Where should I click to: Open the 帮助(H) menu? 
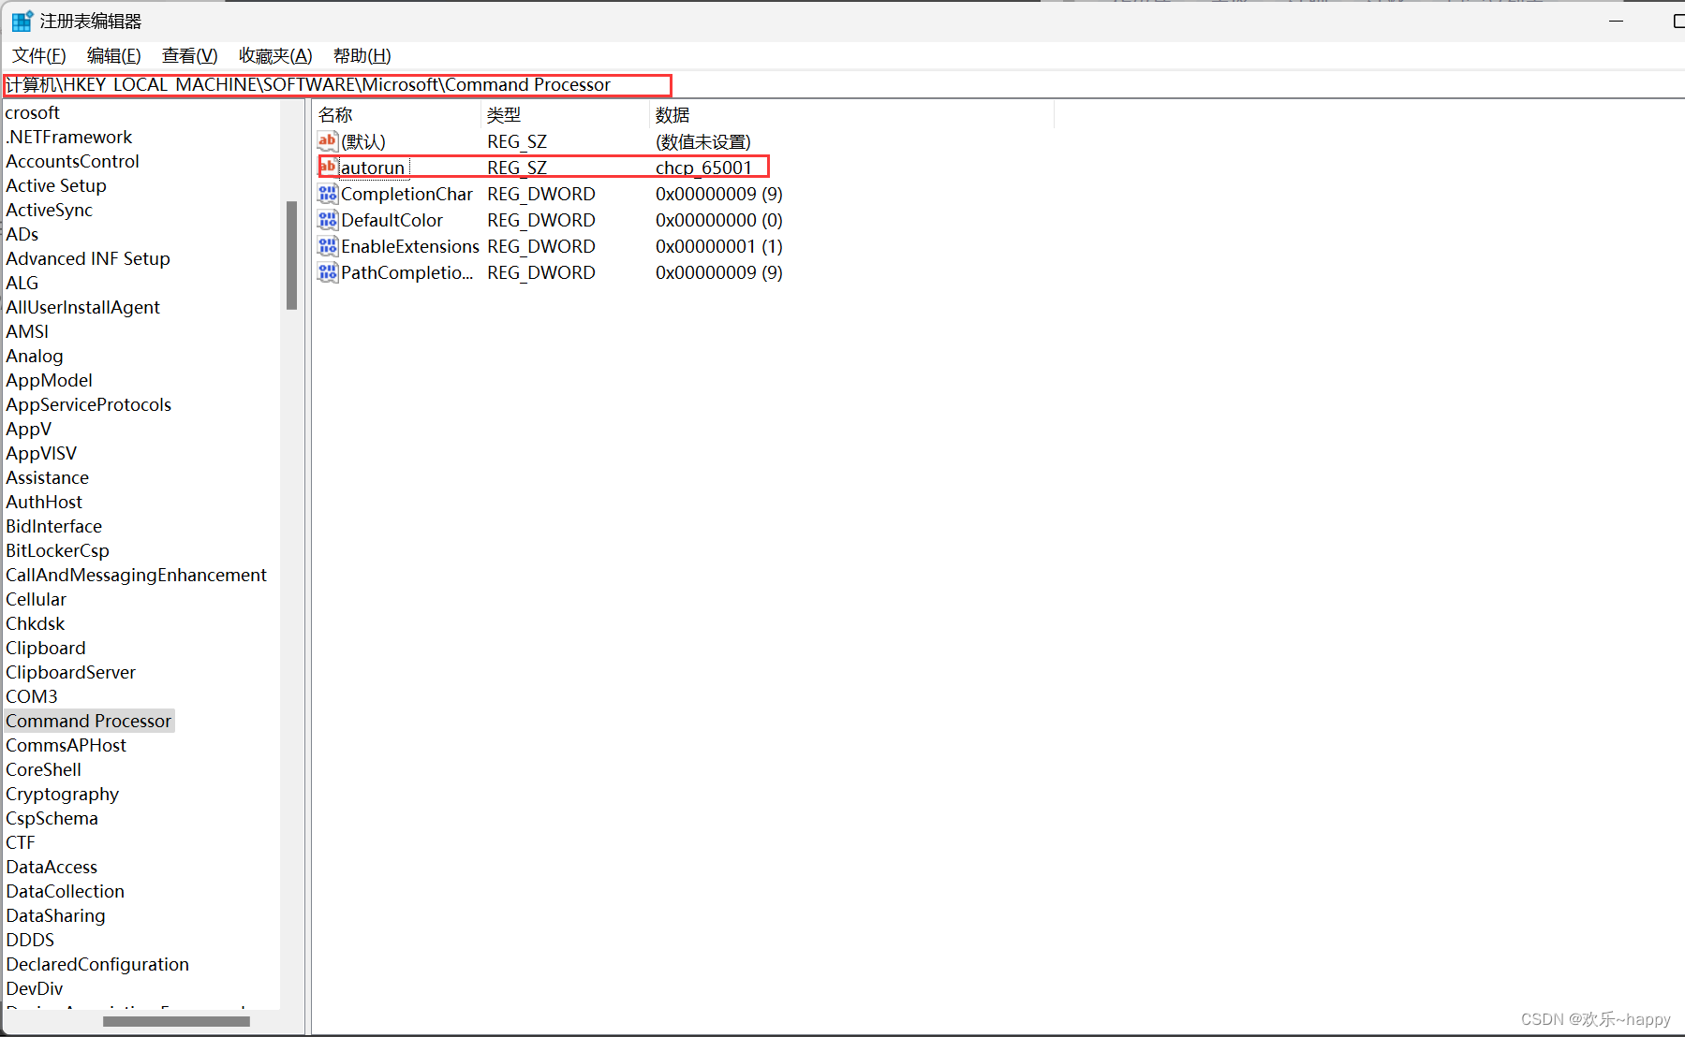pyautogui.click(x=362, y=55)
